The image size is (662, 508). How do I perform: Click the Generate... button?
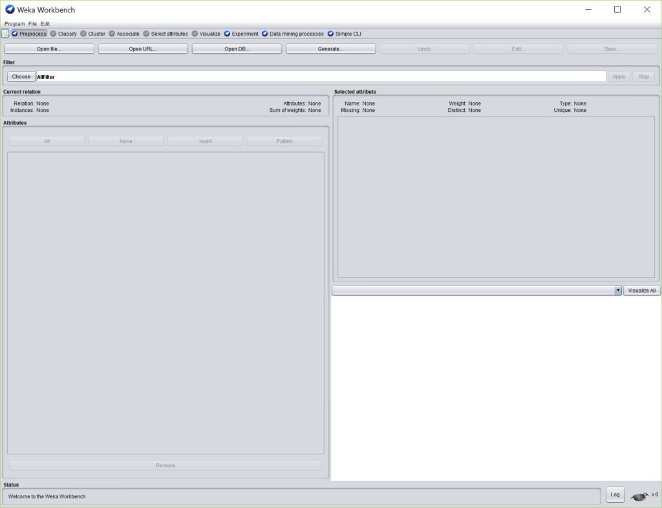[x=330, y=49]
